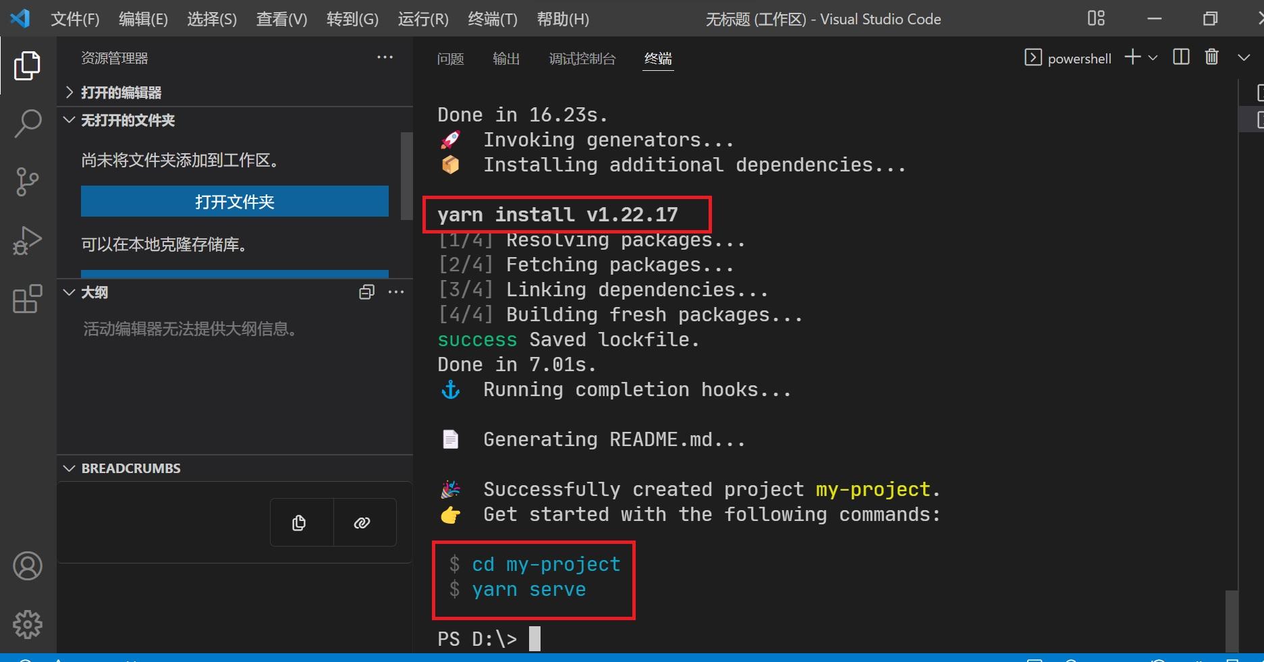This screenshot has width=1264, height=662.
Task: Kill the terminal using the trash icon
Action: 1211,57
